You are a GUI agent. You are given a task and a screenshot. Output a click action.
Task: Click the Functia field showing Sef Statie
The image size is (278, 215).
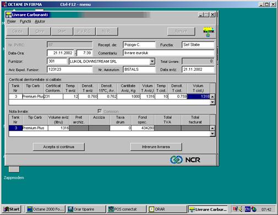[198, 45]
